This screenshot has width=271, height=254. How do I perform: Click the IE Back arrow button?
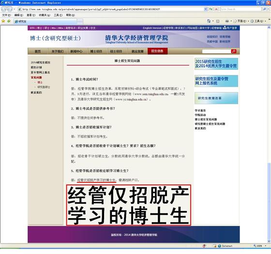click(x=4, y=9)
